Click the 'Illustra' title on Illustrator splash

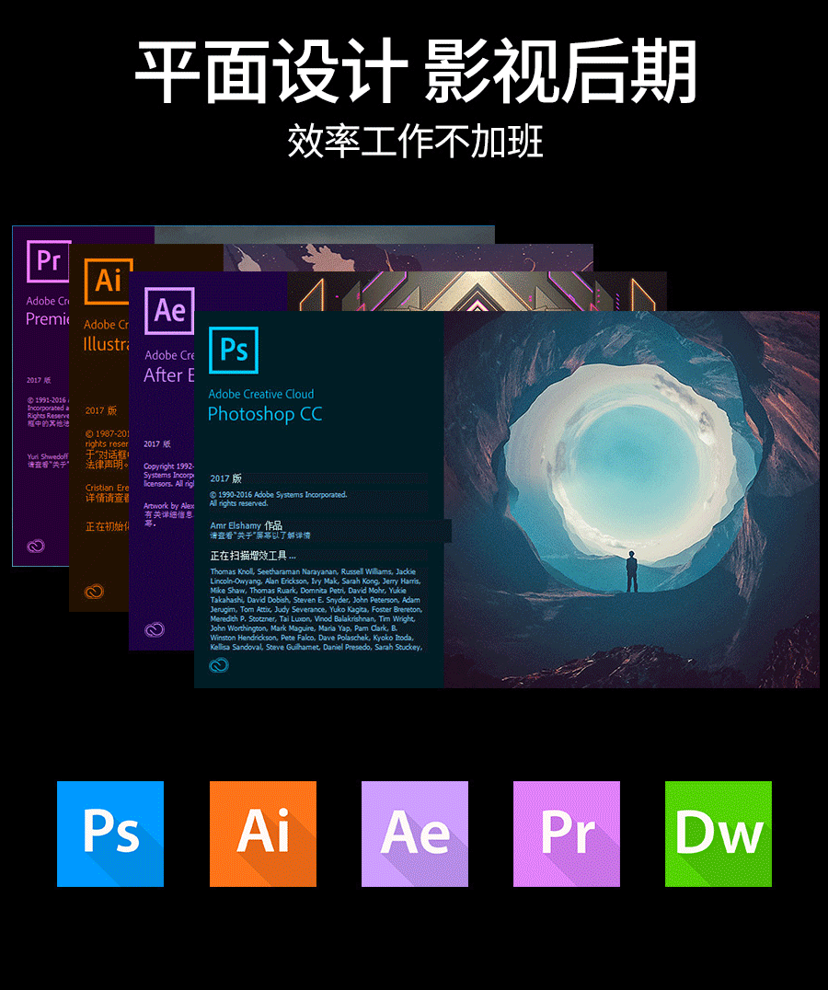107,344
